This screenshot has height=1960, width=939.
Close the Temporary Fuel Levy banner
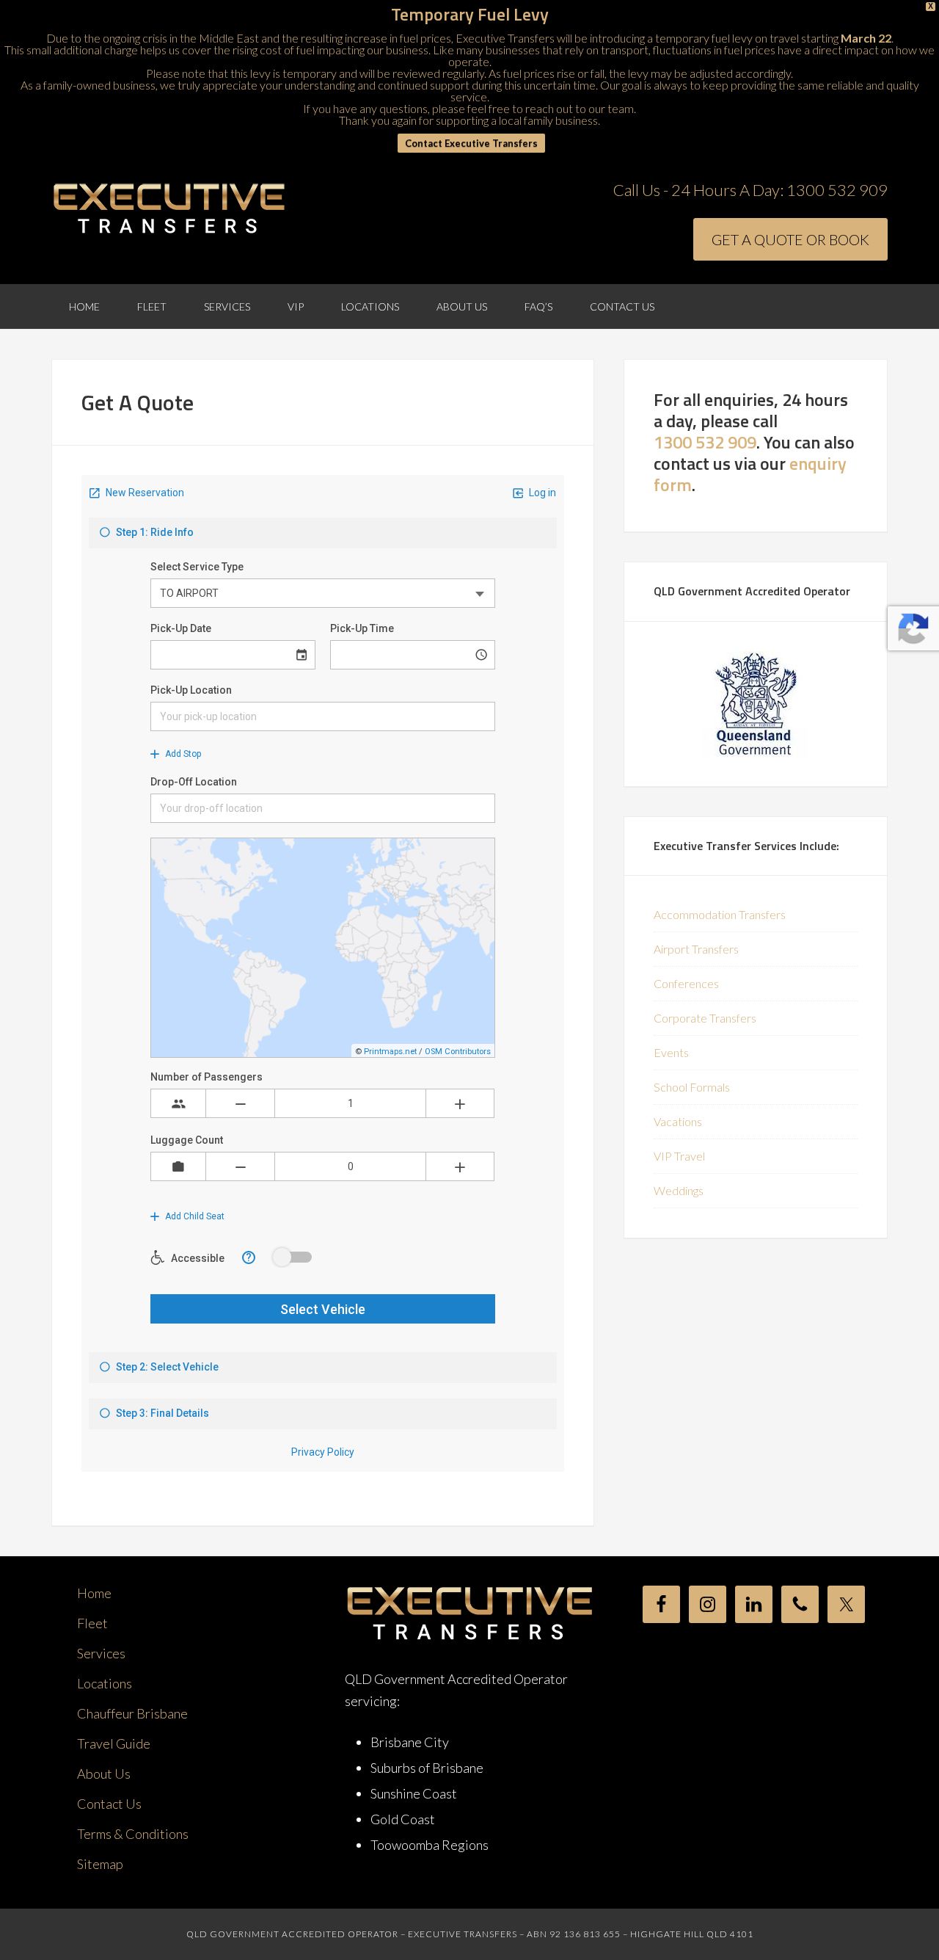tap(930, 6)
